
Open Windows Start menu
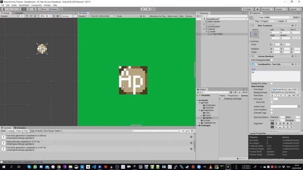(x=3, y=167)
